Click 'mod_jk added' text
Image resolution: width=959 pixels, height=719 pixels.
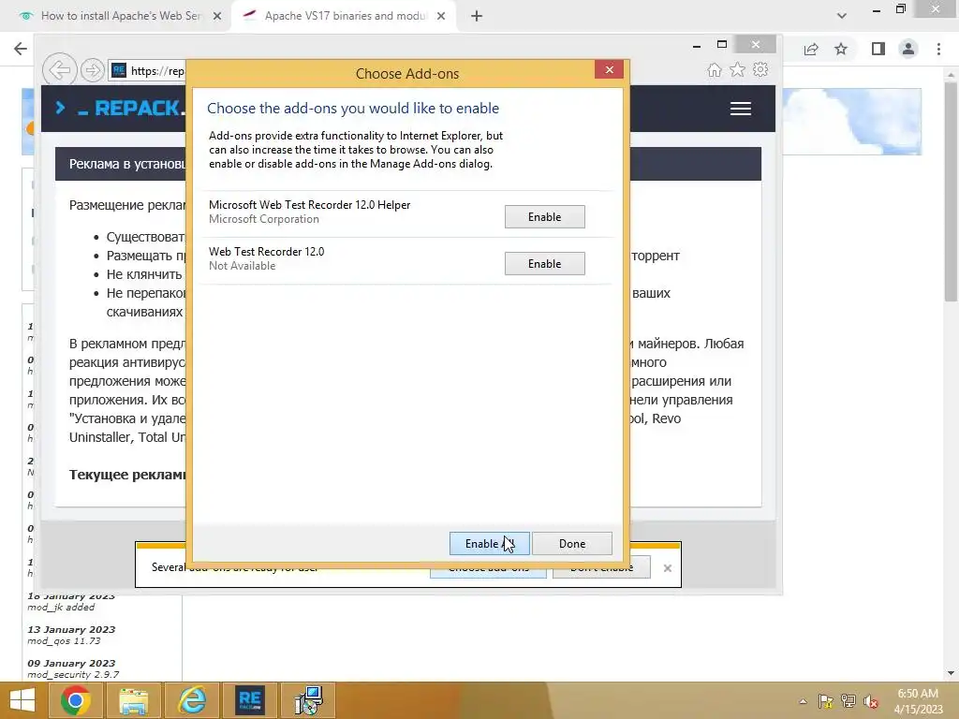[x=61, y=607]
